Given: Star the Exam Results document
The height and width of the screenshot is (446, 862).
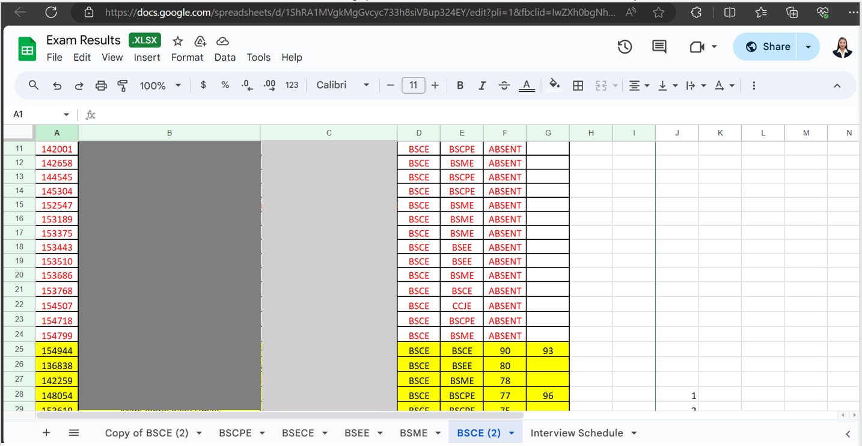Looking at the screenshot, I should coord(177,41).
